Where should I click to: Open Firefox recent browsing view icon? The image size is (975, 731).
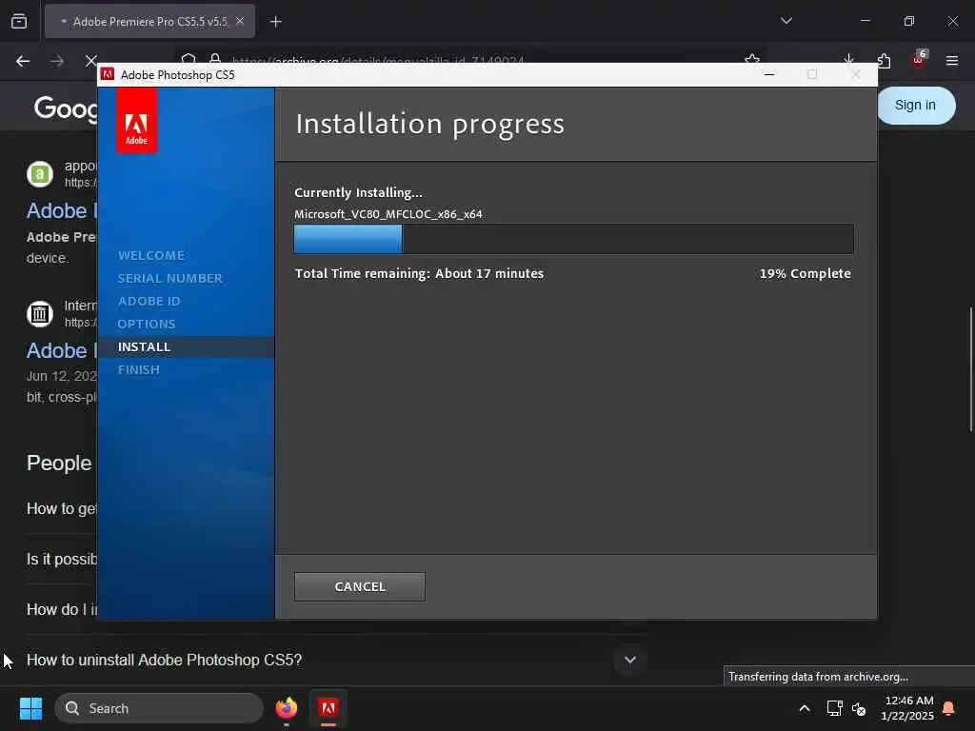pyautogui.click(x=19, y=21)
